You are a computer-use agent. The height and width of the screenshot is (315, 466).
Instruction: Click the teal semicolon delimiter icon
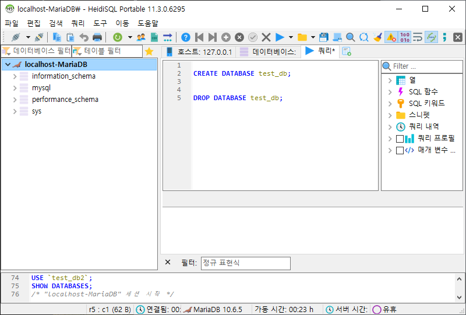pos(444,37)
